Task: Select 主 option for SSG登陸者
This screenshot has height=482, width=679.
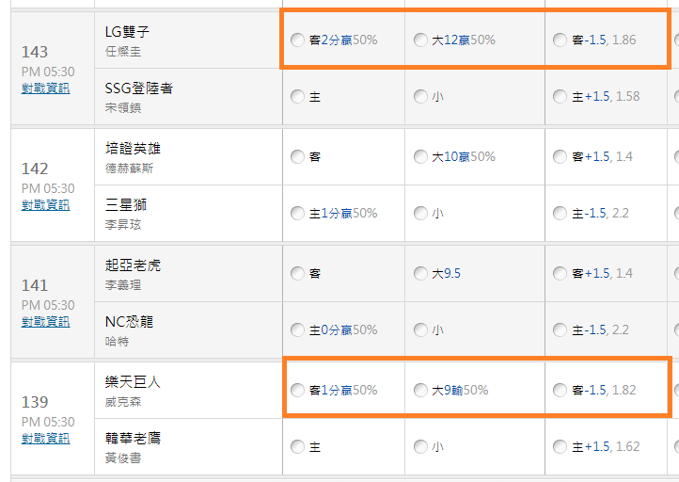Action: click(297, 96)
